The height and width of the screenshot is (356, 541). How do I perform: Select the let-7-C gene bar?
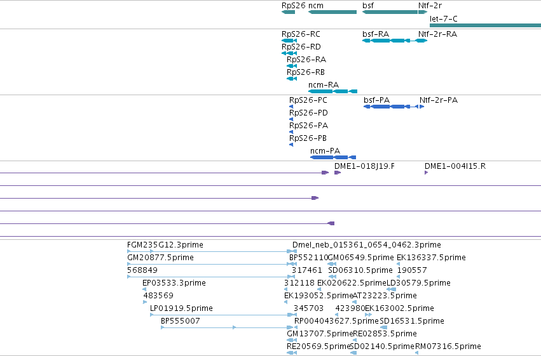point(485,25)
